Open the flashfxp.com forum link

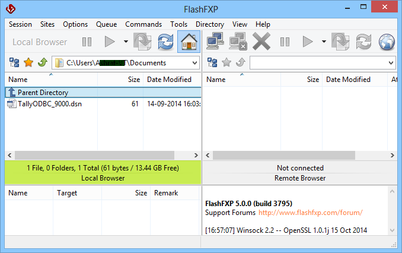(x=311, y=213)
